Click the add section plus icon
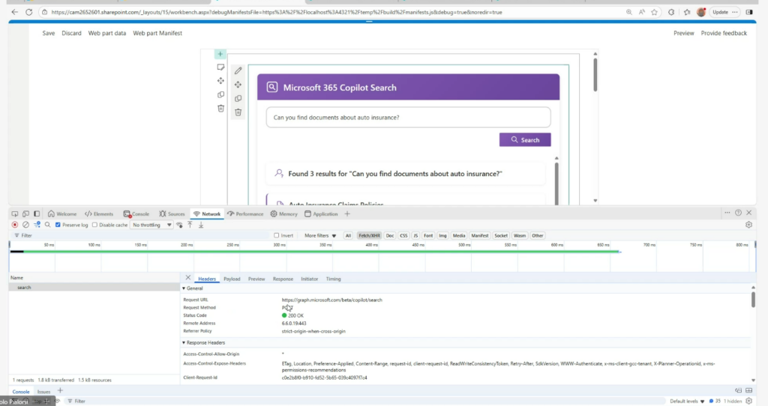This screenshot has height=406, width=768. point(220,54)
